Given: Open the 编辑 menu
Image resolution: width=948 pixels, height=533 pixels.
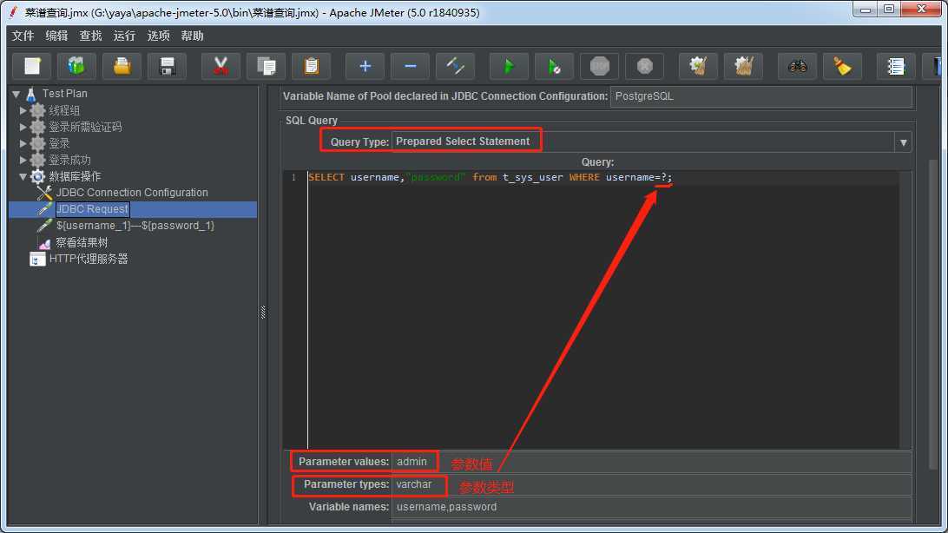Looking at the screenshot, I should [x=56, y=36].
